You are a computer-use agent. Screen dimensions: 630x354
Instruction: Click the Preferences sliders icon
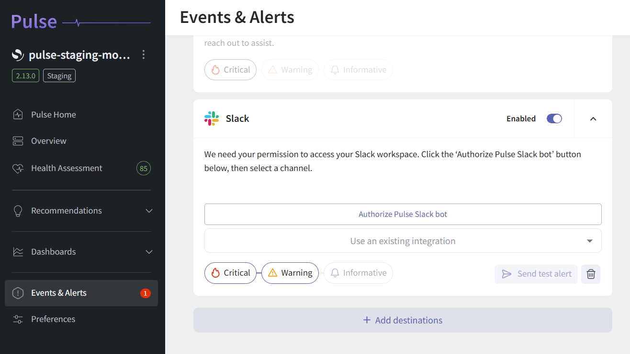pos(18,319)
